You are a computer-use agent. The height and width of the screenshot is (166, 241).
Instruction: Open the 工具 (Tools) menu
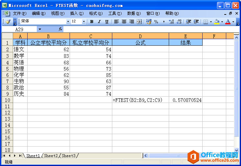(x=115, y=13)
